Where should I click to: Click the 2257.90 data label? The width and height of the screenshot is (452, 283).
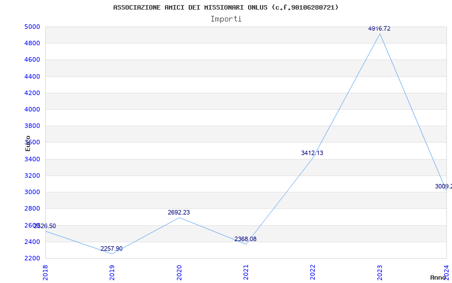(x=111, y=248)
